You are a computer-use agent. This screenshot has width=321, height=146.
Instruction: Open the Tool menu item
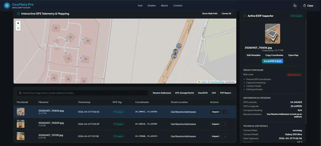(140, 6)
